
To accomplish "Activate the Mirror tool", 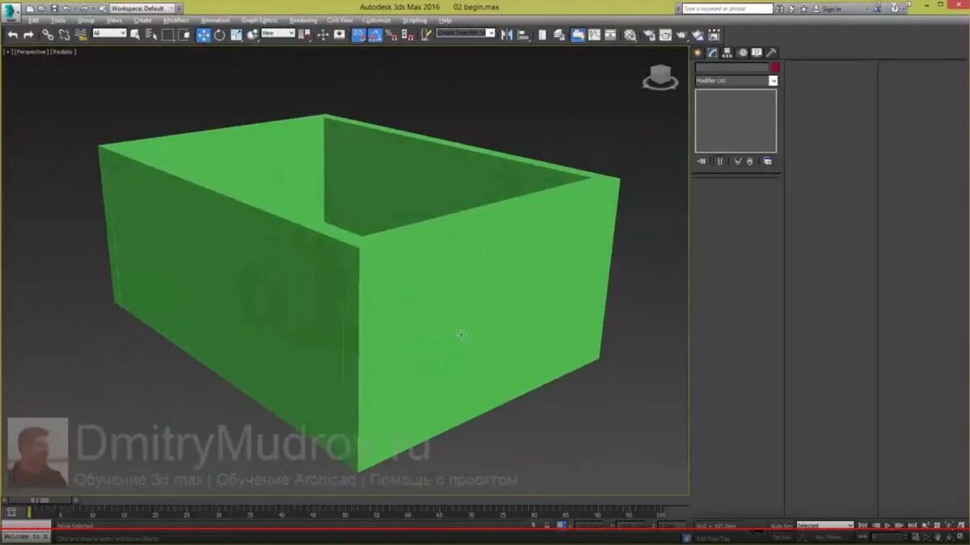I will click(x=507, y=35).
